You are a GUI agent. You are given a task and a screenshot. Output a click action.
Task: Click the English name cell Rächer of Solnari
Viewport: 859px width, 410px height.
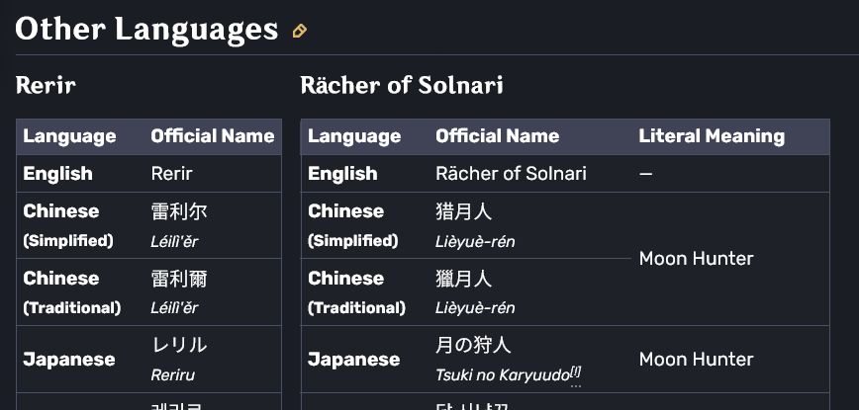[x=511, y=174]
